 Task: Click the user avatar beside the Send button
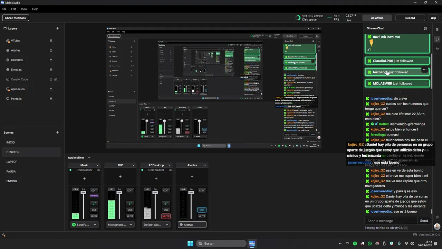(x=437, y=227)
